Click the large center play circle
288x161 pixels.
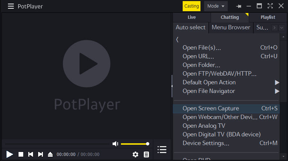86,64
